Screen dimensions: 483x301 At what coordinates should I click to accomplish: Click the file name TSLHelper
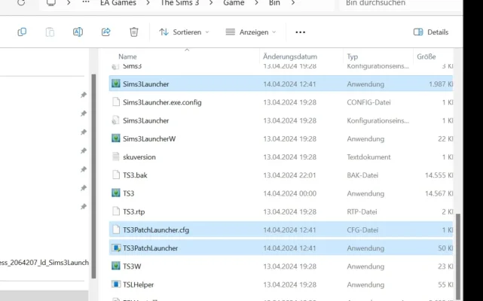tap(139, 284)
